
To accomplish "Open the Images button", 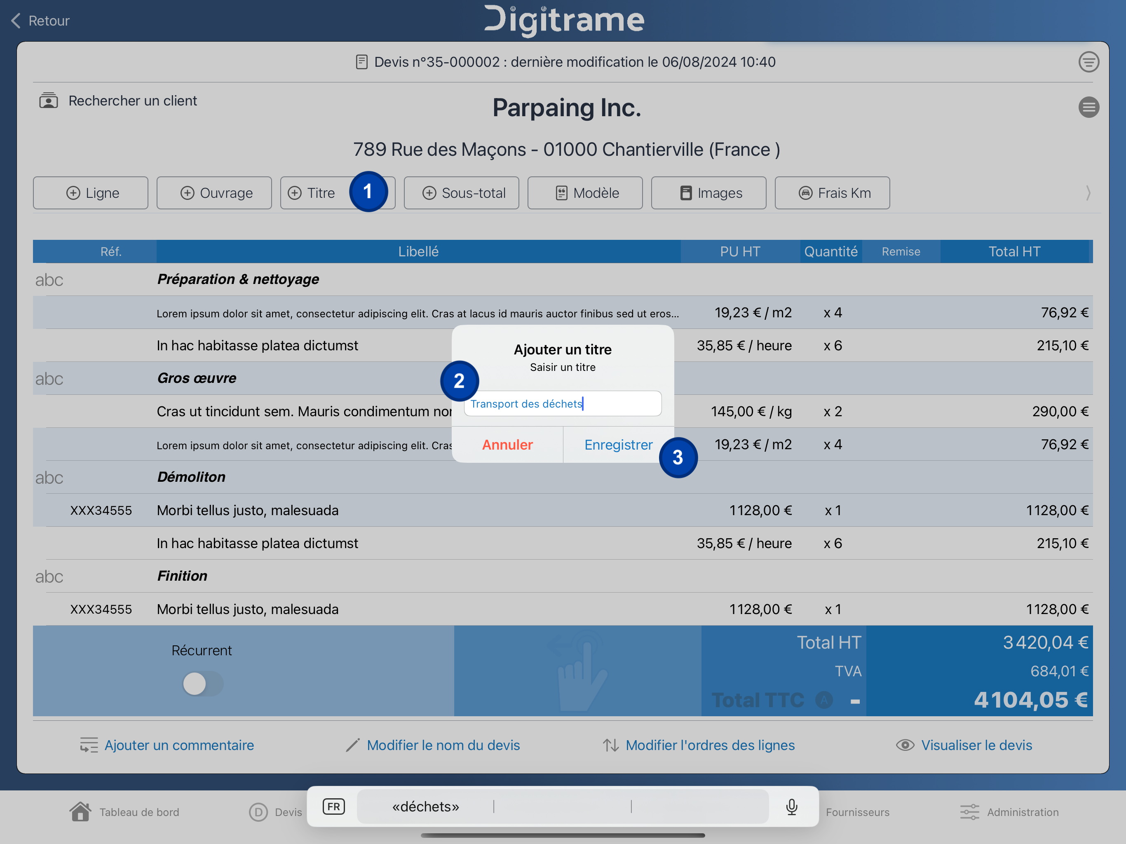I will (x=709, y=193).
